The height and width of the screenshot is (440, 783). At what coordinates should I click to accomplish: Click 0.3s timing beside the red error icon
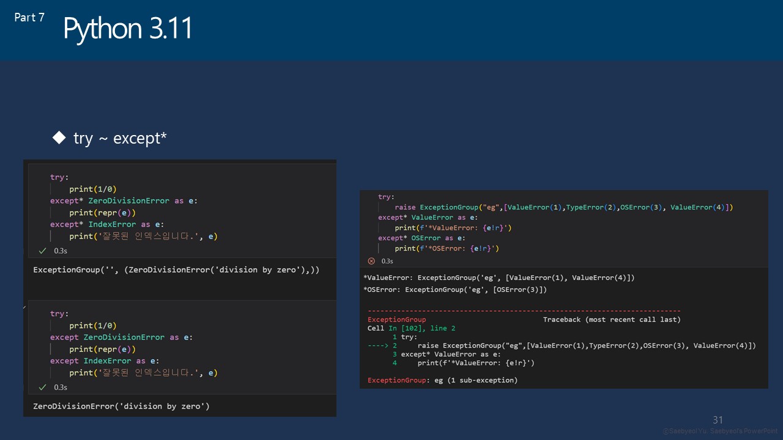387,262
